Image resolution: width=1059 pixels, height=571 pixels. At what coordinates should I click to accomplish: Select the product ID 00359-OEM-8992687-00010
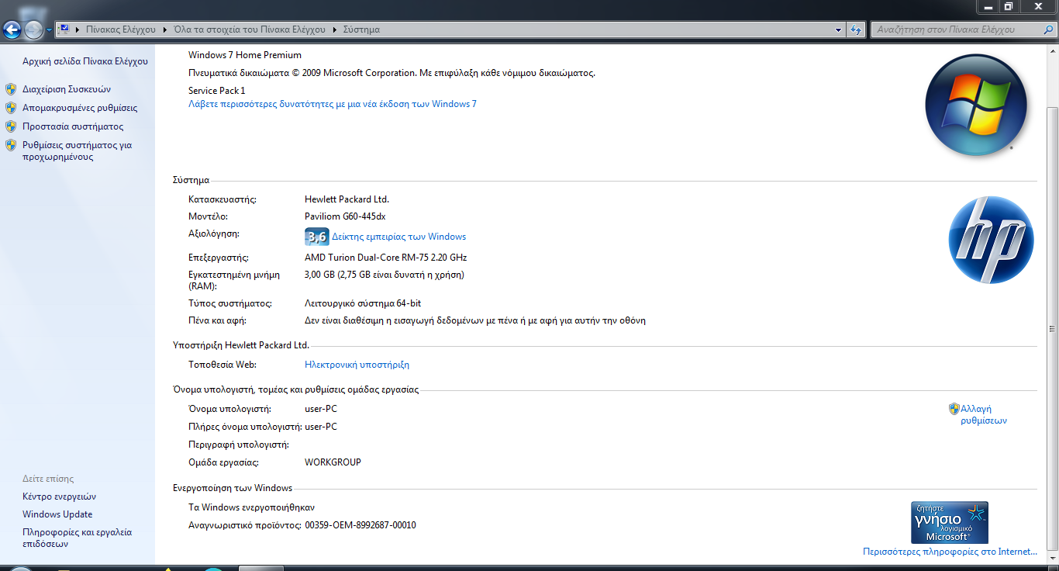point(360,525)
